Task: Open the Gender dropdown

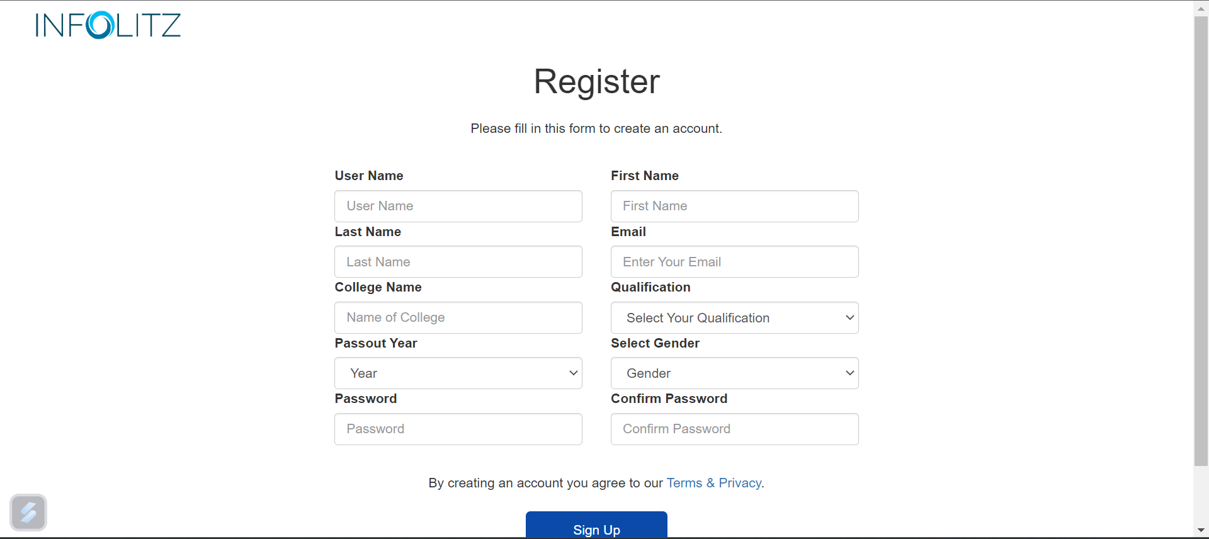Action: point(734,373)
